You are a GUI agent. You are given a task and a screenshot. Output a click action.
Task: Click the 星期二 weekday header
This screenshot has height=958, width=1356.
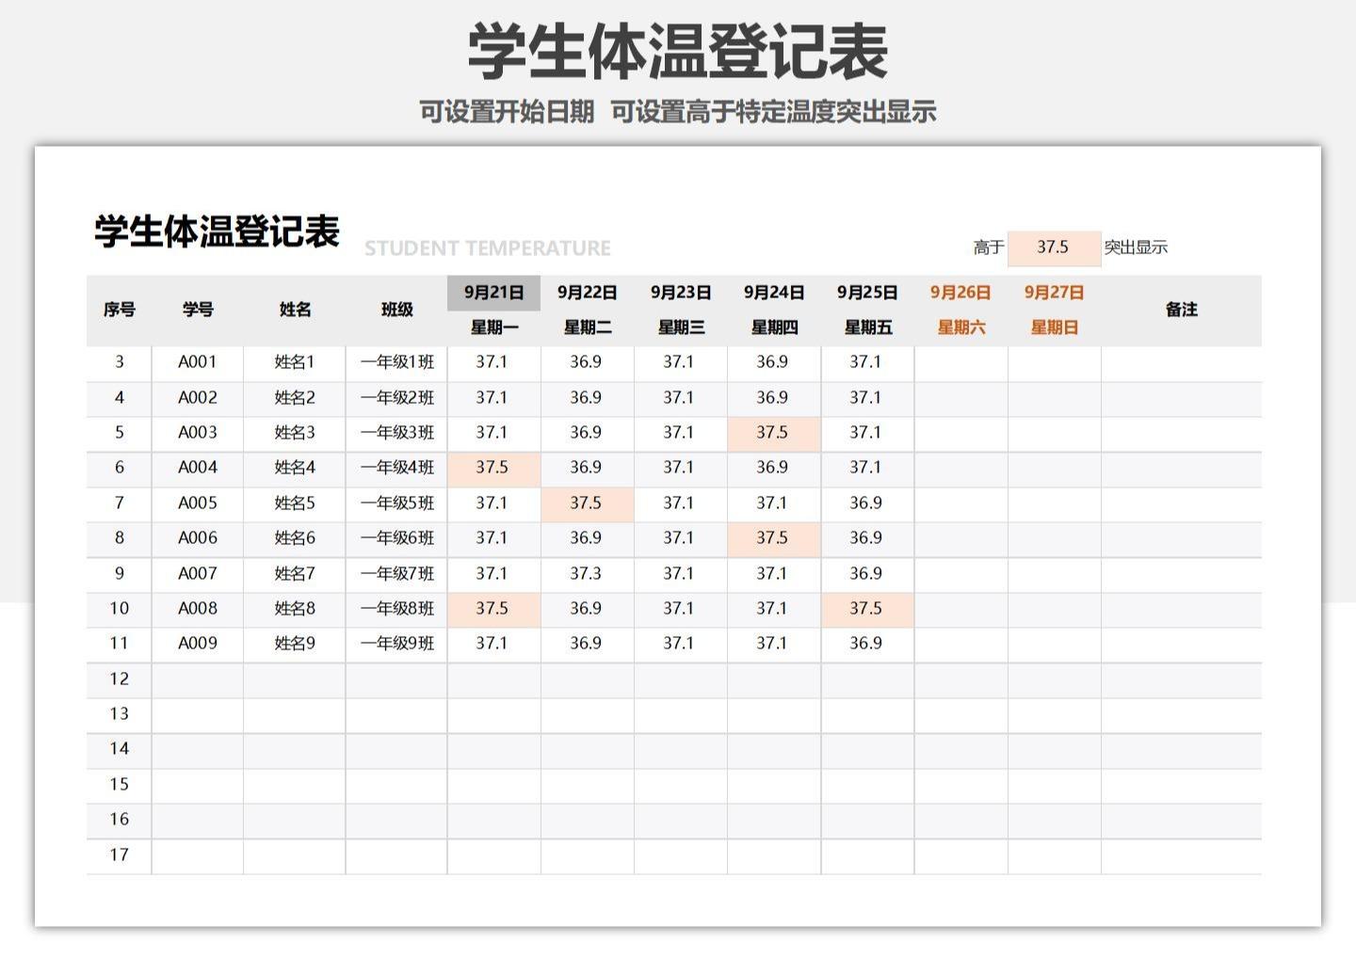[587, 327]
